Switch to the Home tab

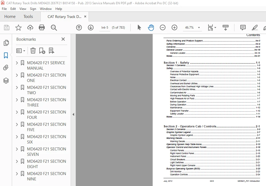[x=10, y=17]
